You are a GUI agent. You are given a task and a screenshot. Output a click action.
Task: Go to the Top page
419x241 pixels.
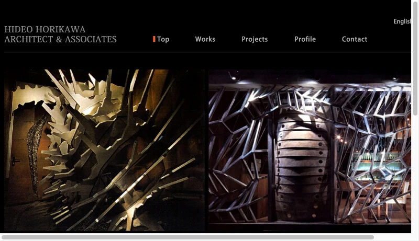point(163,39)
